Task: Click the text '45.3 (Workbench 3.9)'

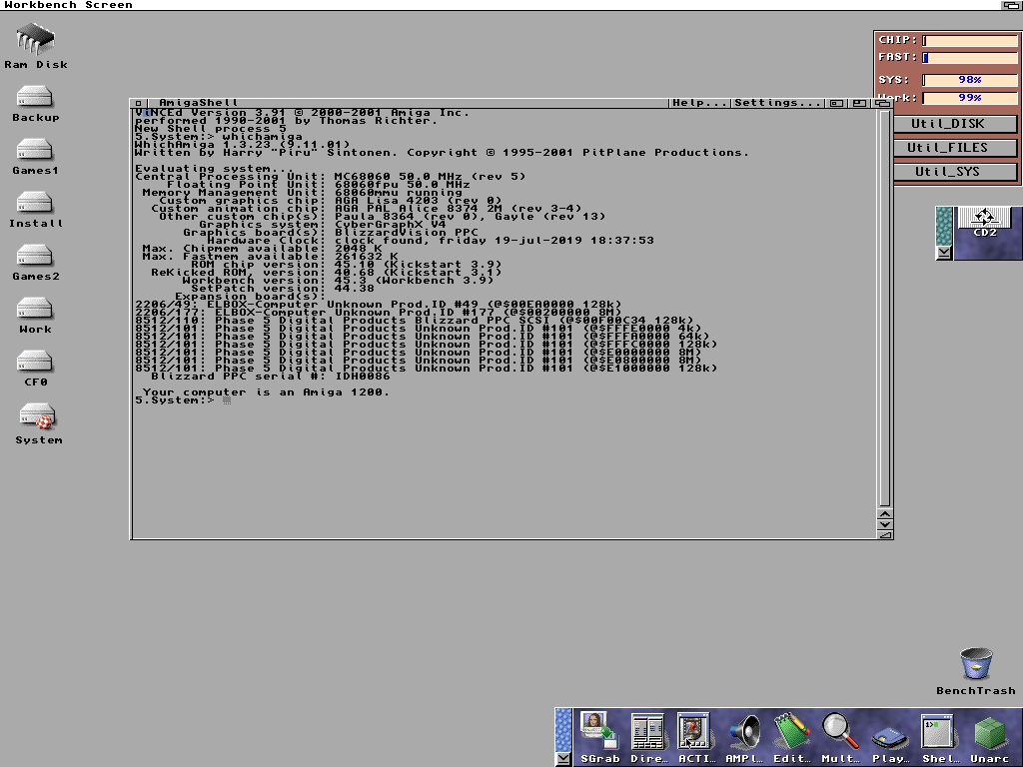Action: tap(415, 280)
